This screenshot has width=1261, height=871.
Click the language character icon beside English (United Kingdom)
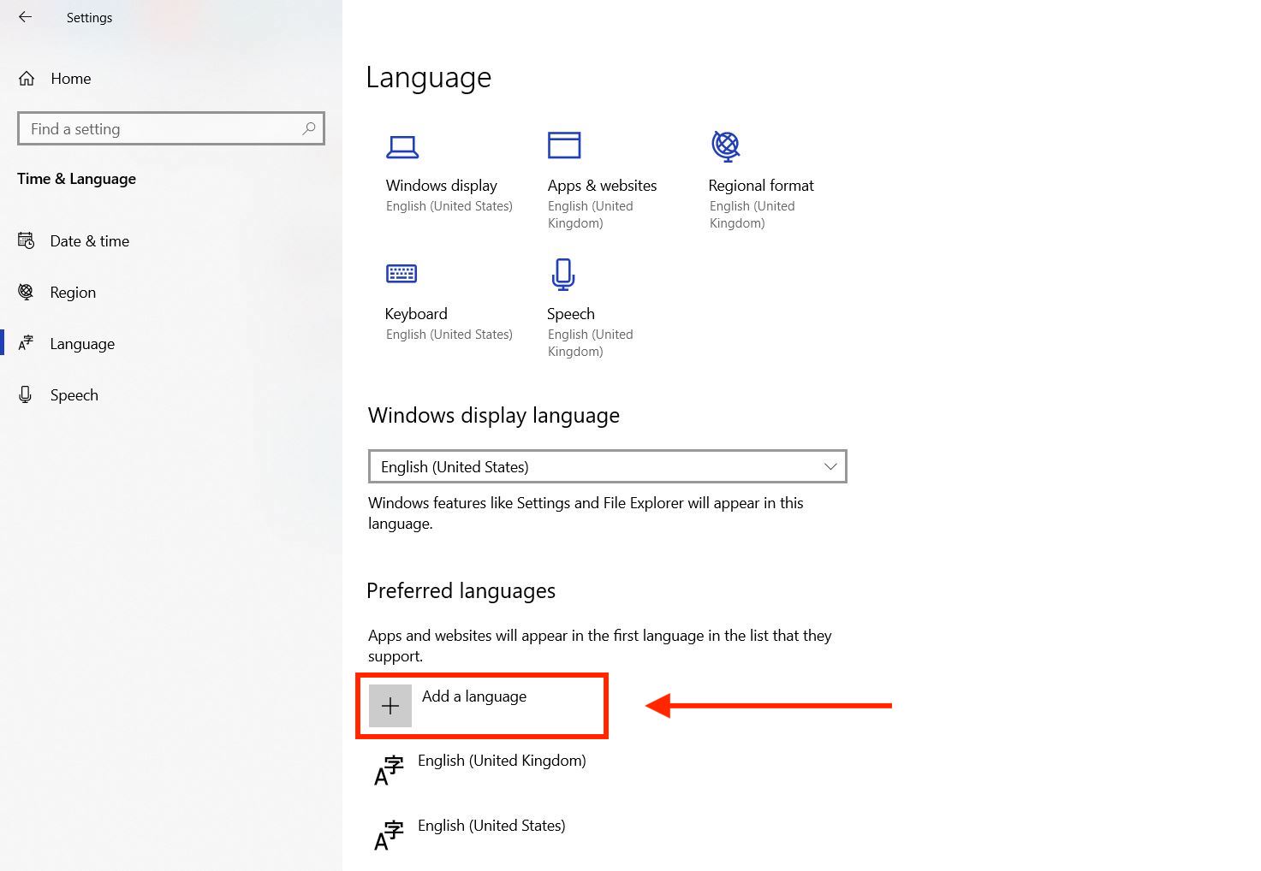(388, 769)
